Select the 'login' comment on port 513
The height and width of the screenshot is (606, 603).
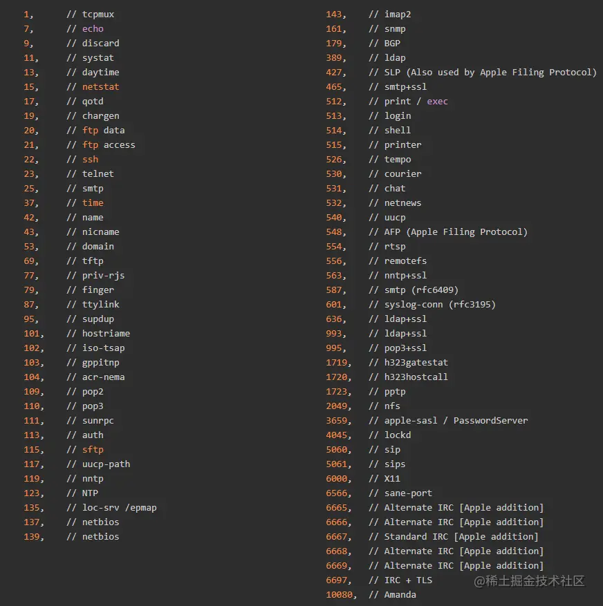pos(398,116)
